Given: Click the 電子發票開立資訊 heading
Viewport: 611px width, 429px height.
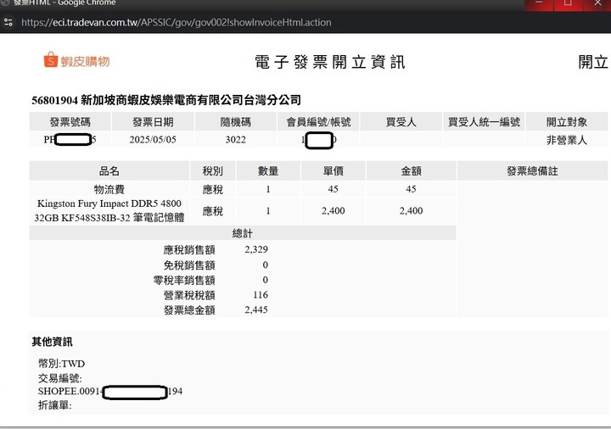Looking at the screenshot, I should (330, 62).
